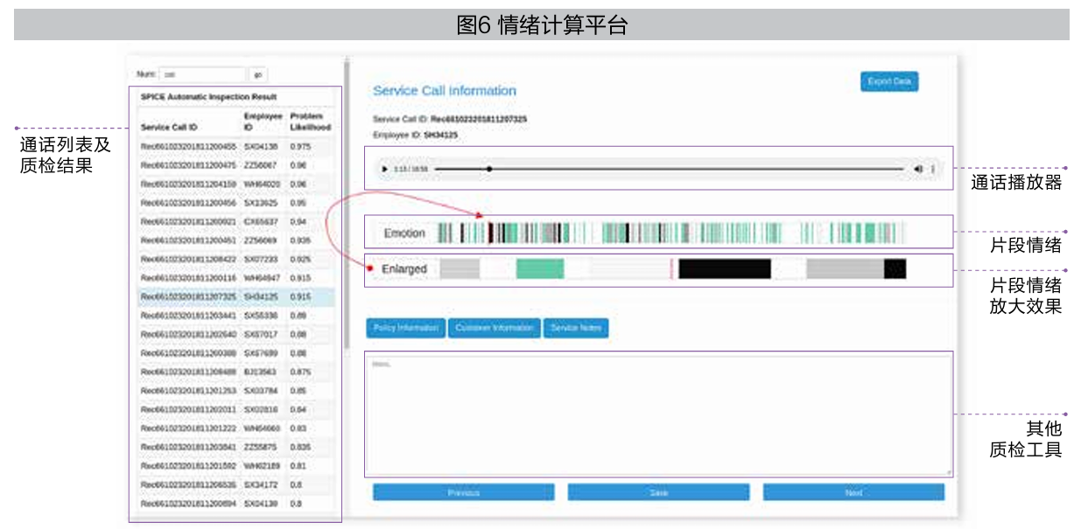Play the service call audio

tap(385, 168)
